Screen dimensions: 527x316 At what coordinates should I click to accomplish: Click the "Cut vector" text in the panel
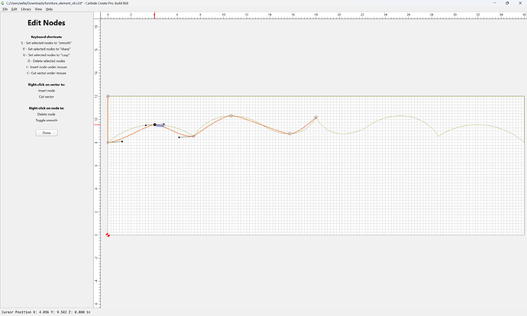pyautogui.click(x=47, y=97)
